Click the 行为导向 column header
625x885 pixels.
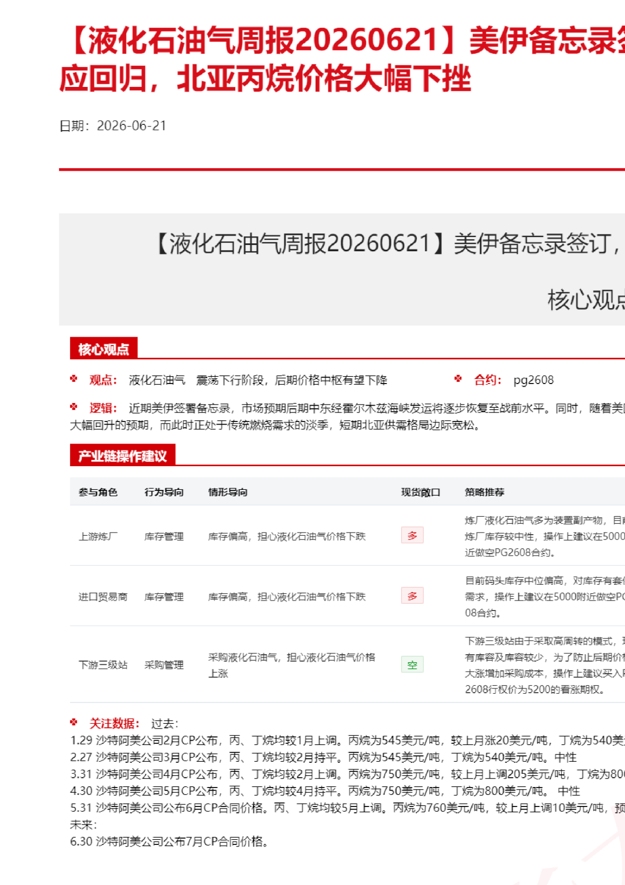pos(164,492)
